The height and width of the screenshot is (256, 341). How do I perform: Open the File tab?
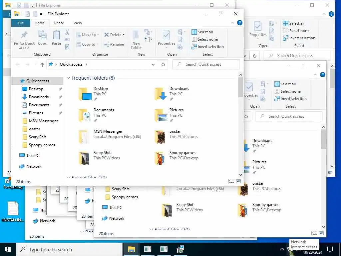click(x=21, y=23)
